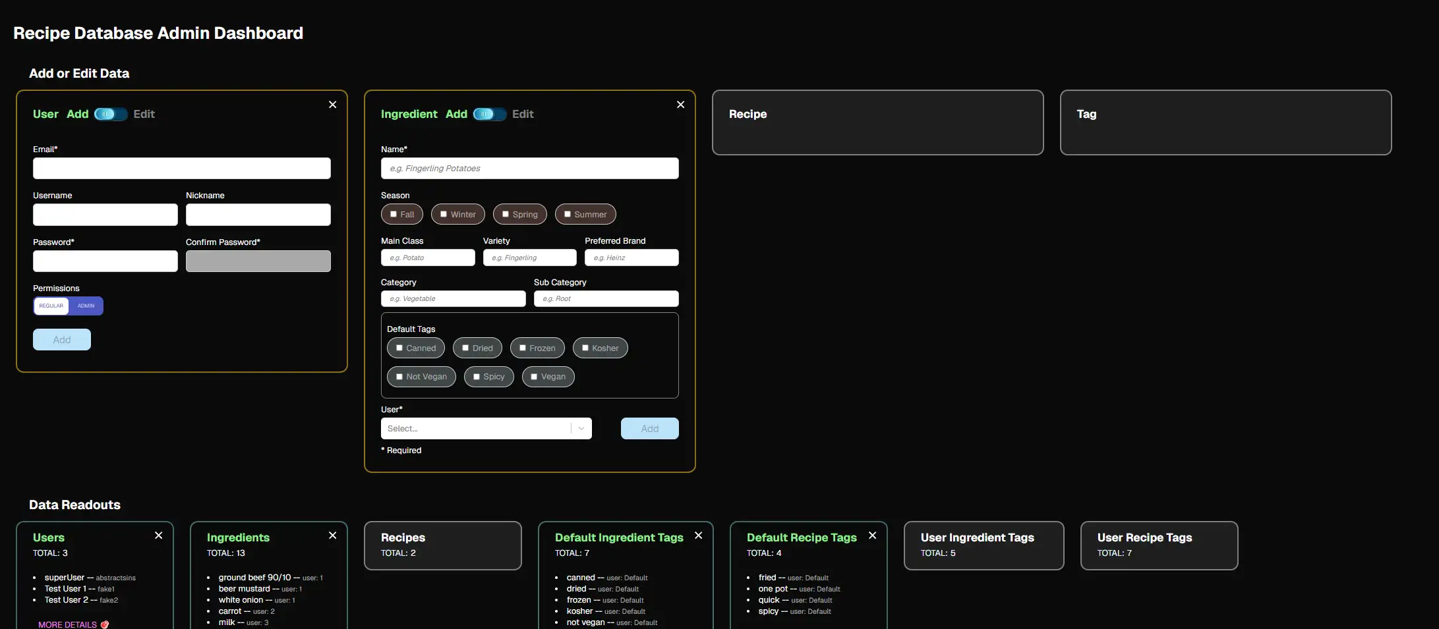Toggle Ingredient panel Add/Edit switch

coord(490,114)
